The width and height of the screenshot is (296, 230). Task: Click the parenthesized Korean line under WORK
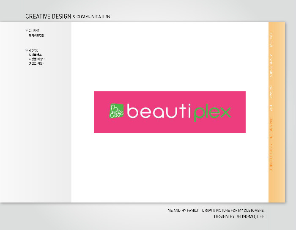click(36, 63)
